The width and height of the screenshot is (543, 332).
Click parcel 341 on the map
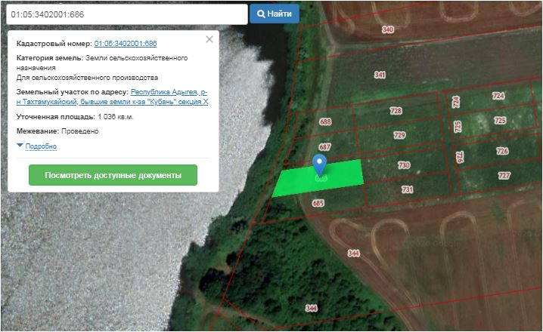point(380,75)
